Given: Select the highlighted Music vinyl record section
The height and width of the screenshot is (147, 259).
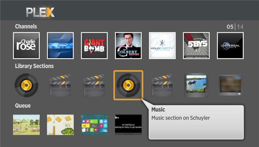Looking at the screenshot, I should 128,85.
